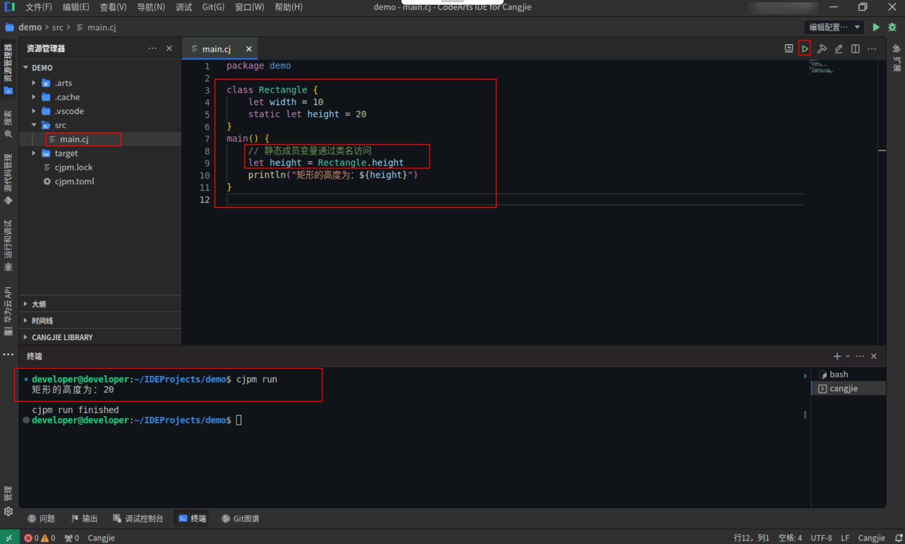The image size is (905, 544).
Task: Open editor more actions ellipsis
Action: point(872,49)
